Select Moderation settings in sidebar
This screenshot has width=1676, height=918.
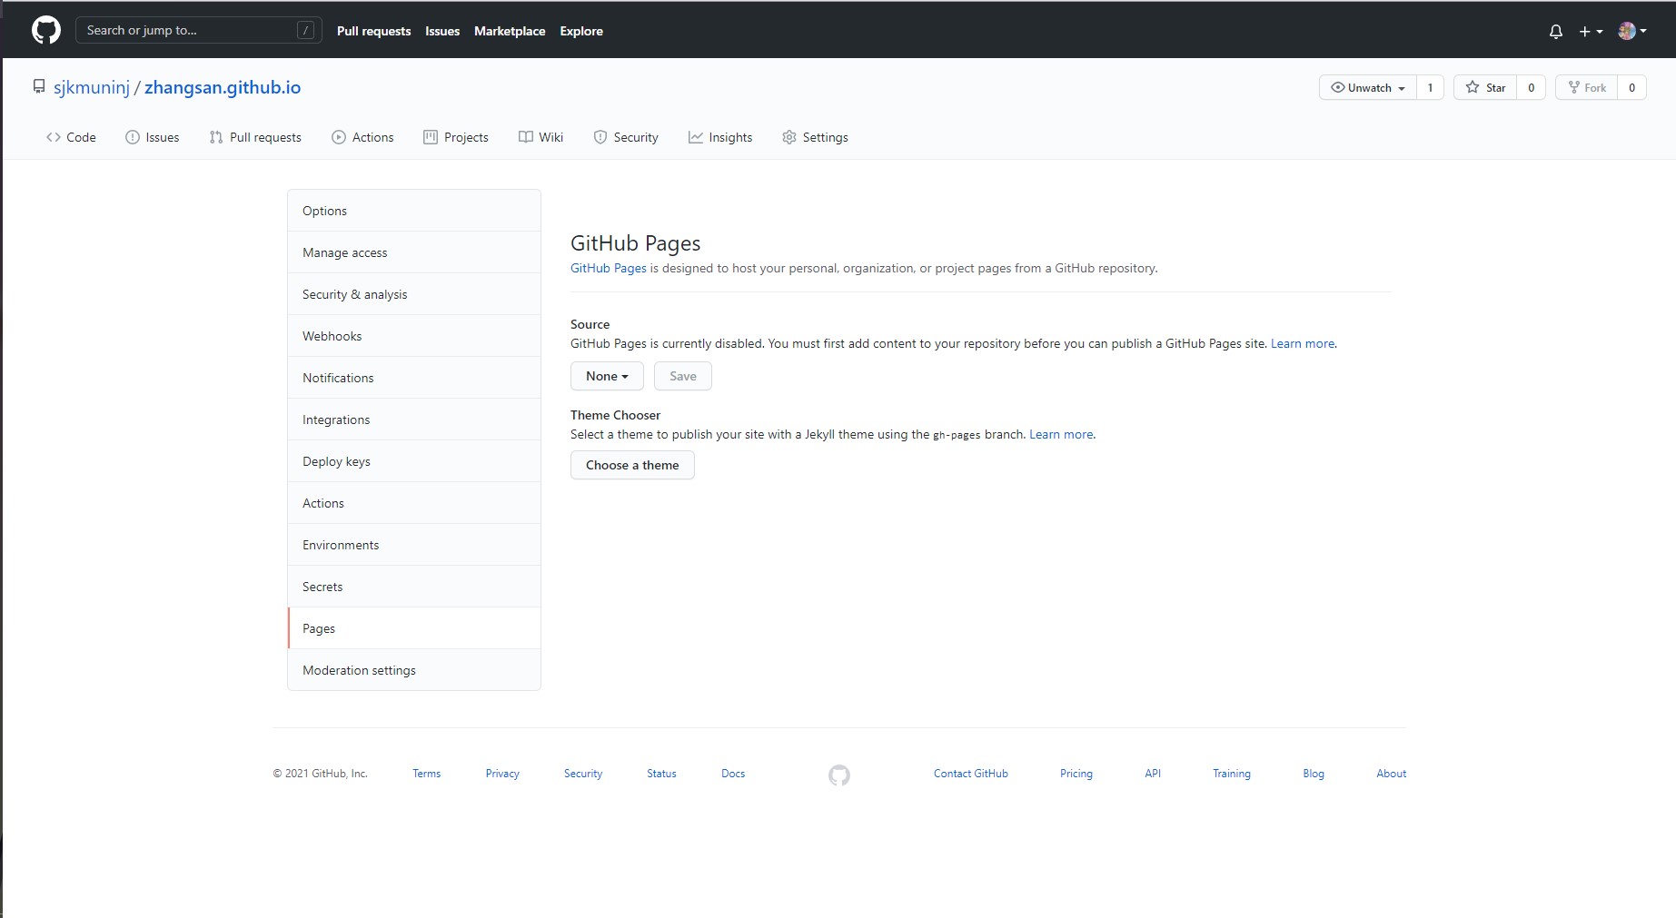pyautogui.click(x=414, y=670)
